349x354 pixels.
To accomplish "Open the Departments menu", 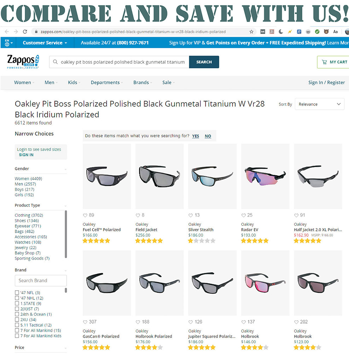I will (106, 82).
